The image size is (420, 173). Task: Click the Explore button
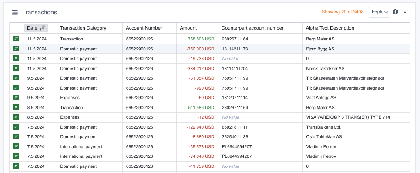(379, 12)
